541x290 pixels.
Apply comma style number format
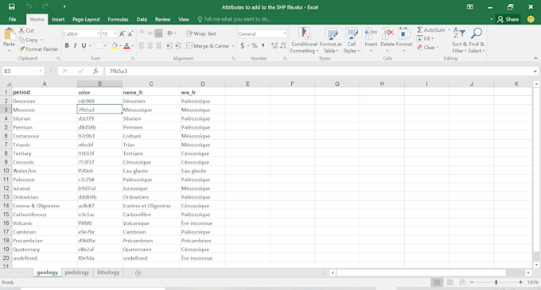pyautogui.click(x=263, y=45)
